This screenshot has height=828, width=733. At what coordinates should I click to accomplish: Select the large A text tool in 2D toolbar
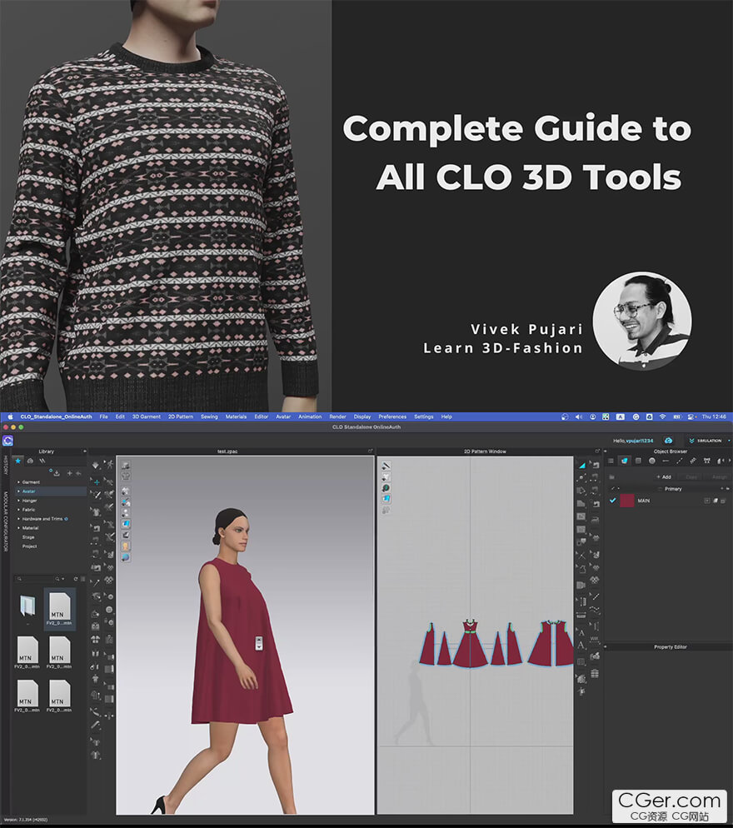(581, 646)
